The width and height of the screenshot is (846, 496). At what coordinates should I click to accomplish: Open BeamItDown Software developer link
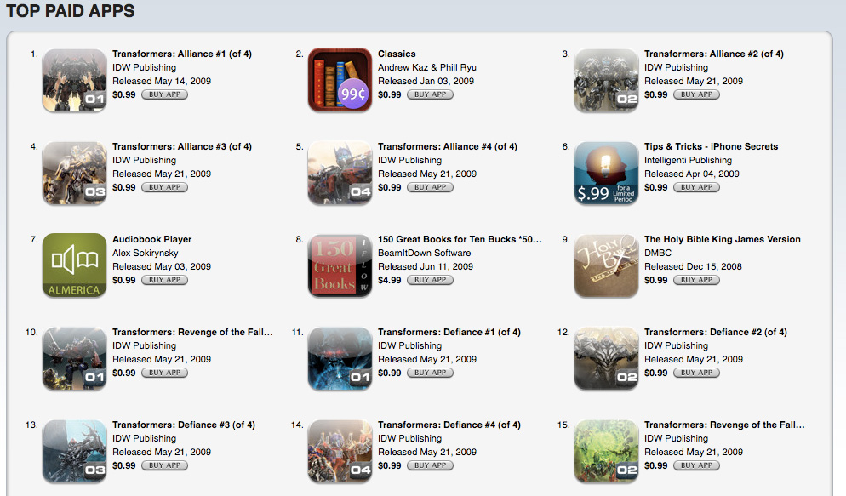coord(424,253)
